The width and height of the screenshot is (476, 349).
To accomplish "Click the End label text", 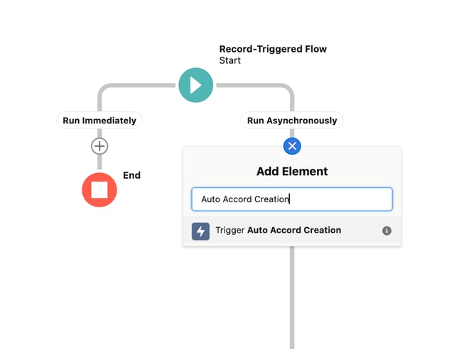I will click(x=131, y=175).
